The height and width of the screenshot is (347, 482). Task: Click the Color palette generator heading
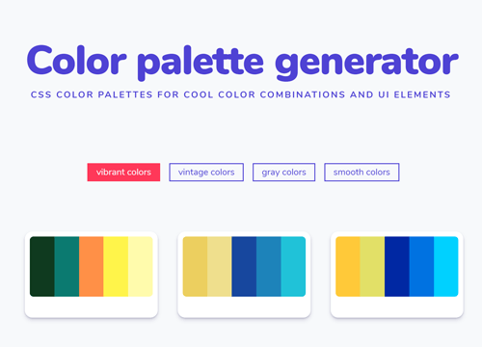tap(243, 62)
